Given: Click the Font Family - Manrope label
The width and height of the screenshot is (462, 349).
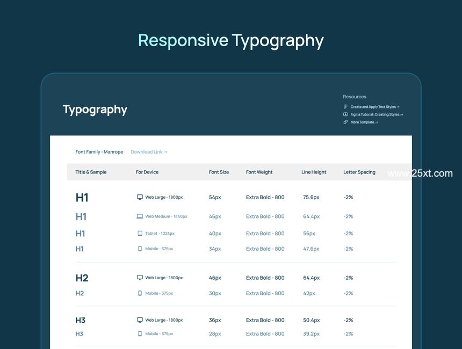Looking at the screenshot, I should (99, 152).
